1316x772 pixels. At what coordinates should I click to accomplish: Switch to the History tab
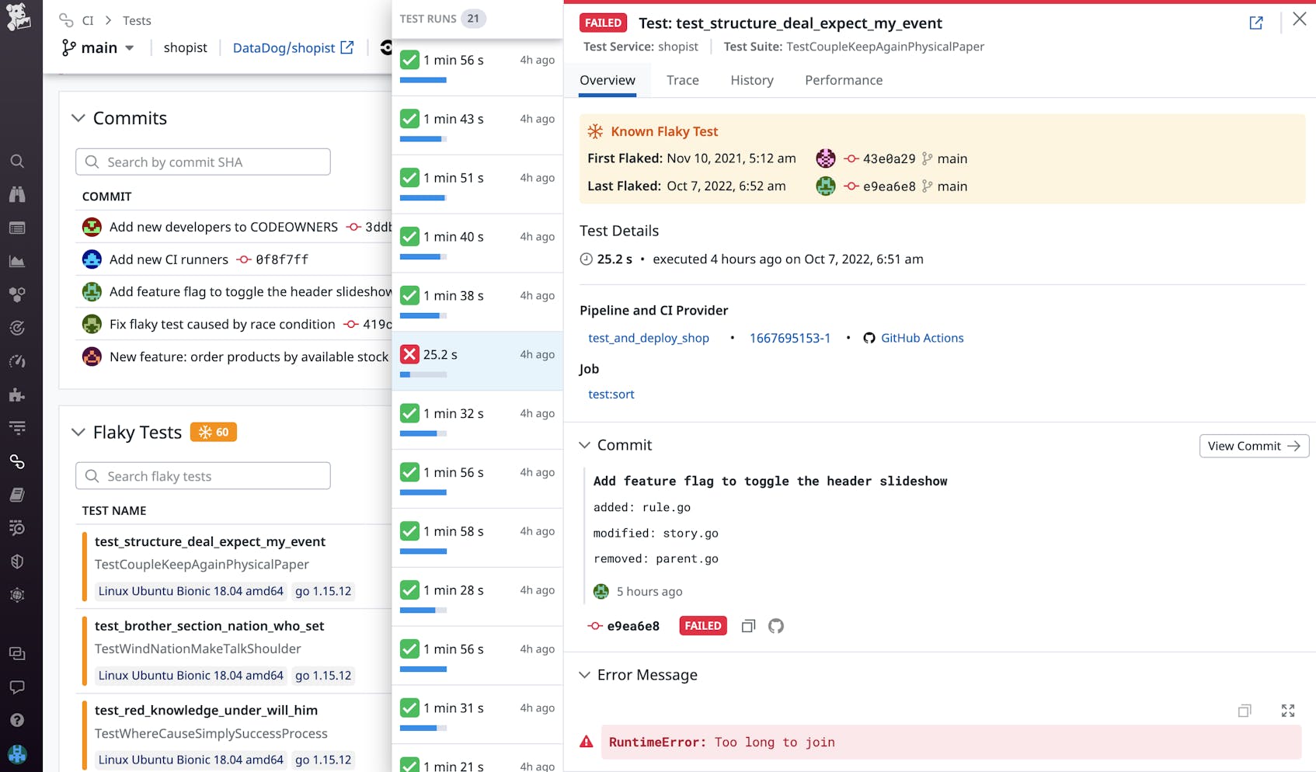[x=750, y=80]
